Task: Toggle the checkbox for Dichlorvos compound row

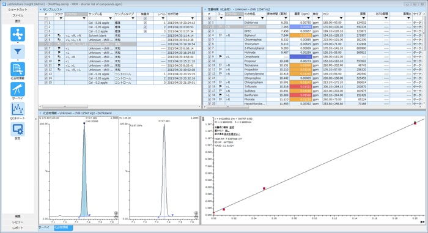Action: (x=209, y=23)
